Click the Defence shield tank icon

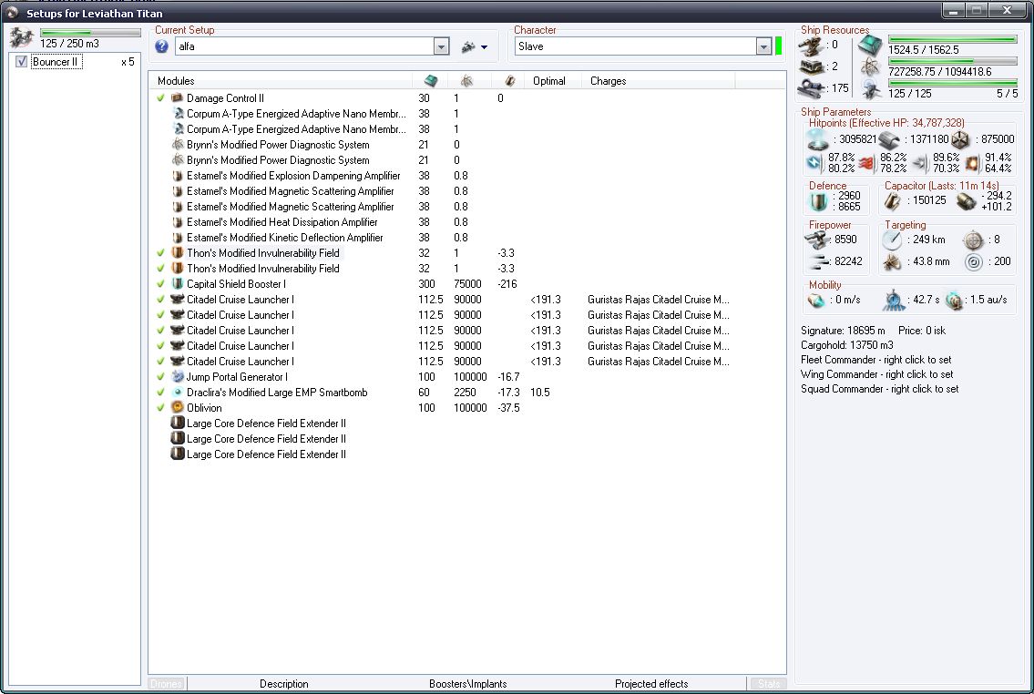pos(818,201)
